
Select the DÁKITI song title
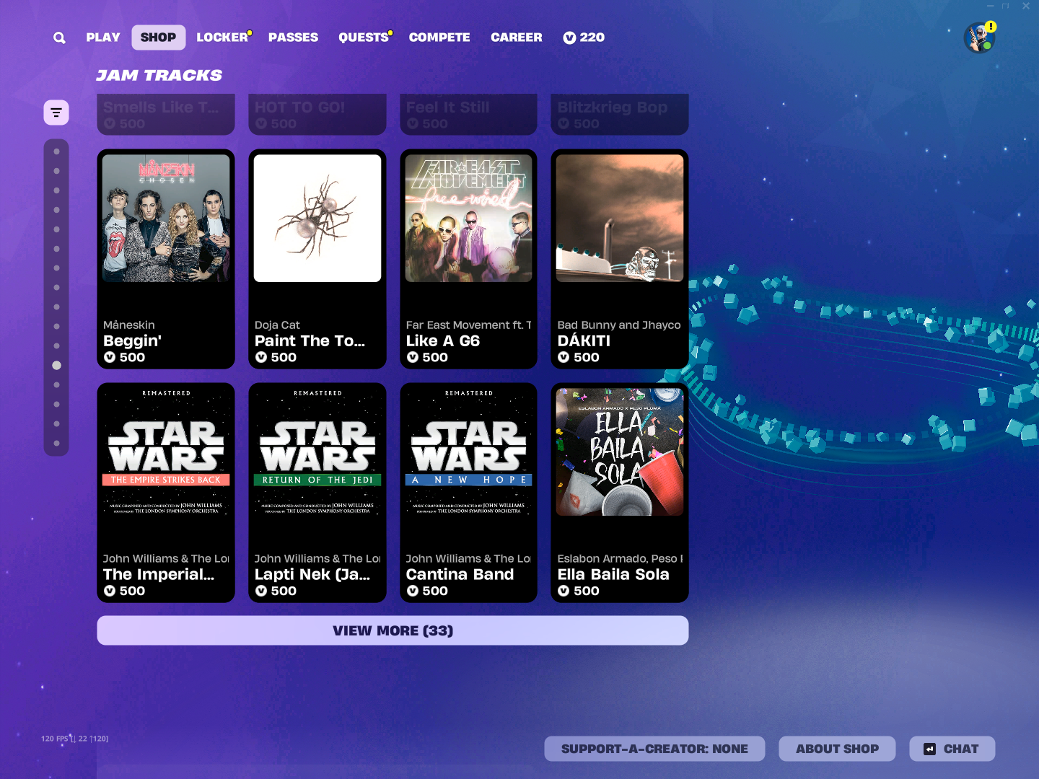(x=584, y=341)
